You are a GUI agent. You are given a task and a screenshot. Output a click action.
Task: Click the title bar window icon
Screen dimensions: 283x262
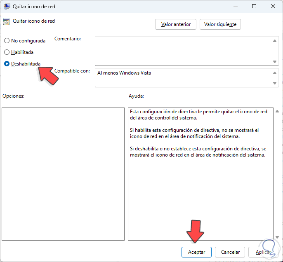(7, 7)
